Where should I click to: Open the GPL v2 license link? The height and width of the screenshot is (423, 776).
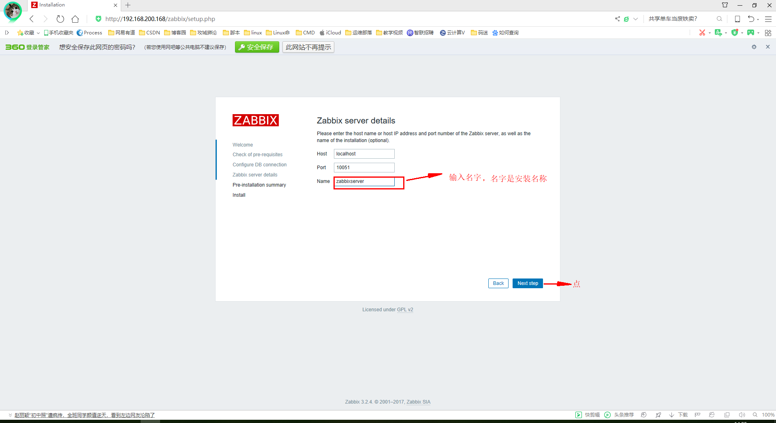pos(405,310)
